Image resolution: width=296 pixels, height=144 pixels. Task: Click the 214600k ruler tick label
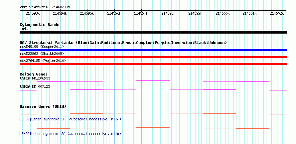[222, 13]
